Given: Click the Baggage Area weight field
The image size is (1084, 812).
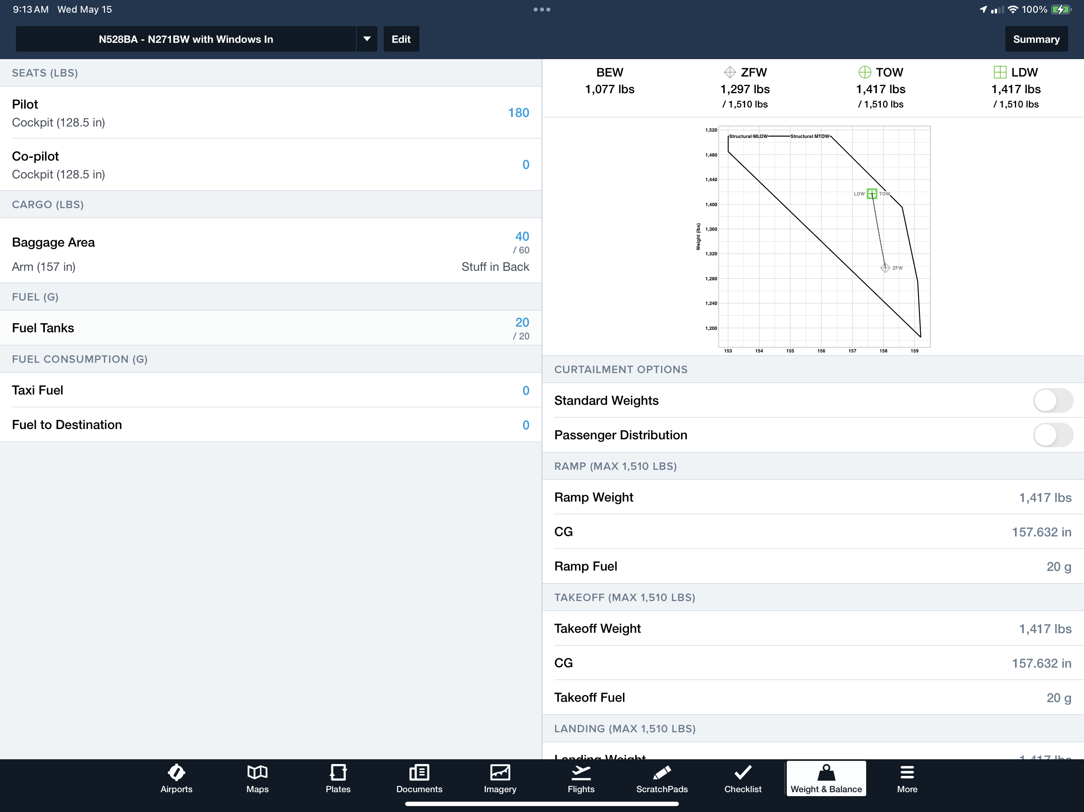Looking at the screenshot, I should tap(521, 236).
